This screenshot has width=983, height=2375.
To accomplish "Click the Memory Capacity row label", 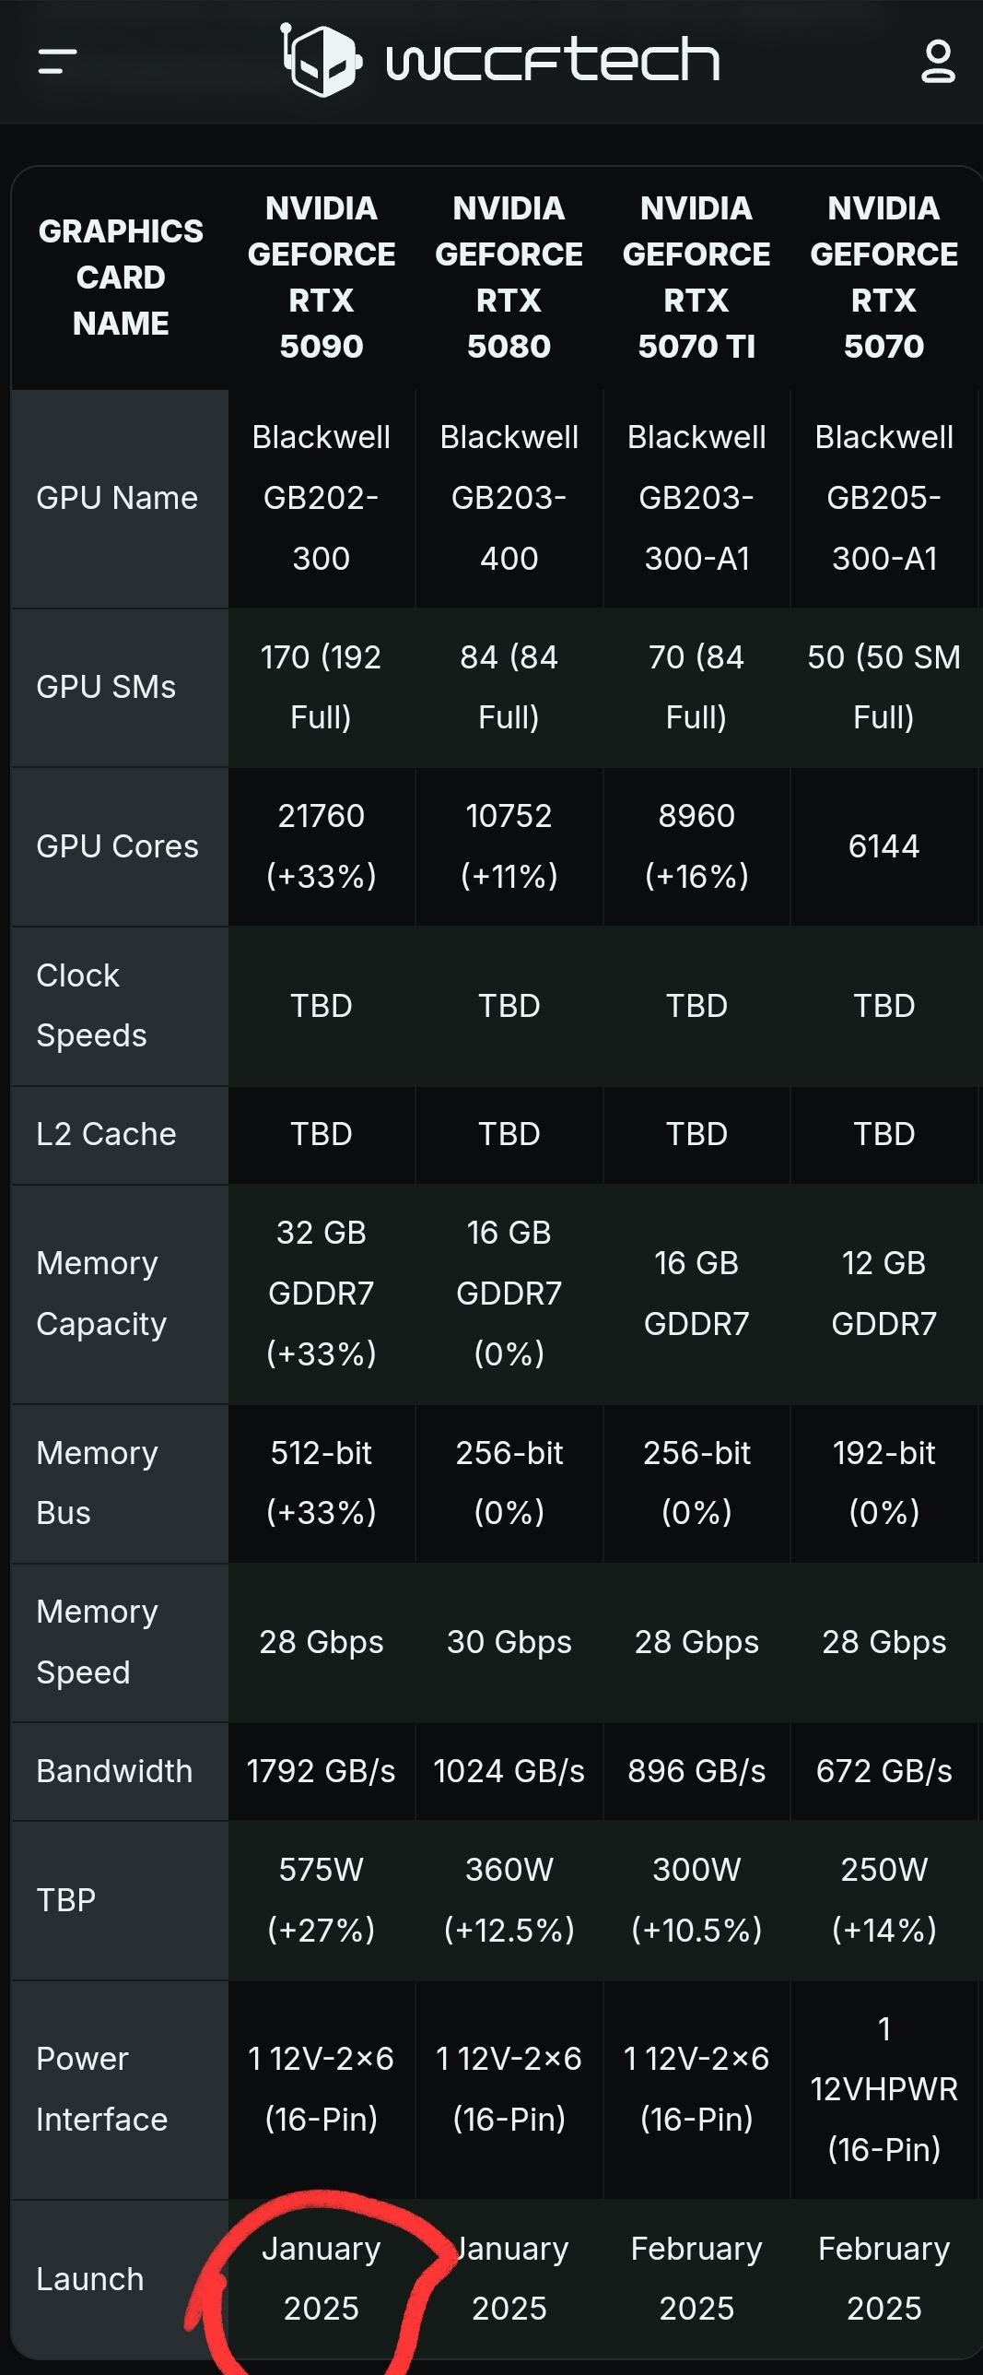I will coord(101,1294).
